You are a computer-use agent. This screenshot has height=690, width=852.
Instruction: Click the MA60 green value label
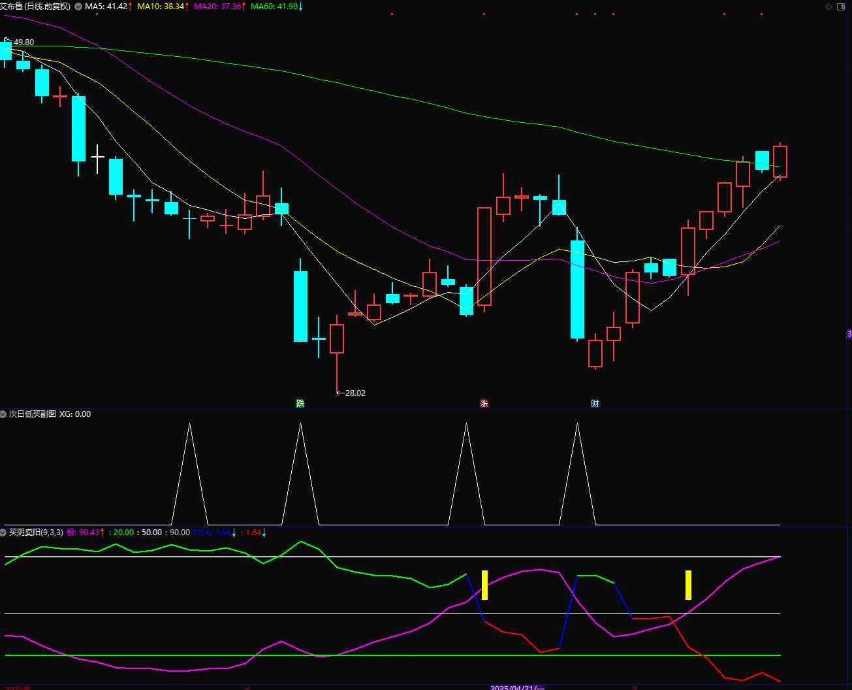tap(275, 7)
